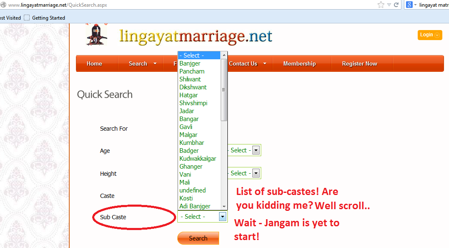Click the reload page icon
This screenshot has width=449, height=248.
[396, 5]
